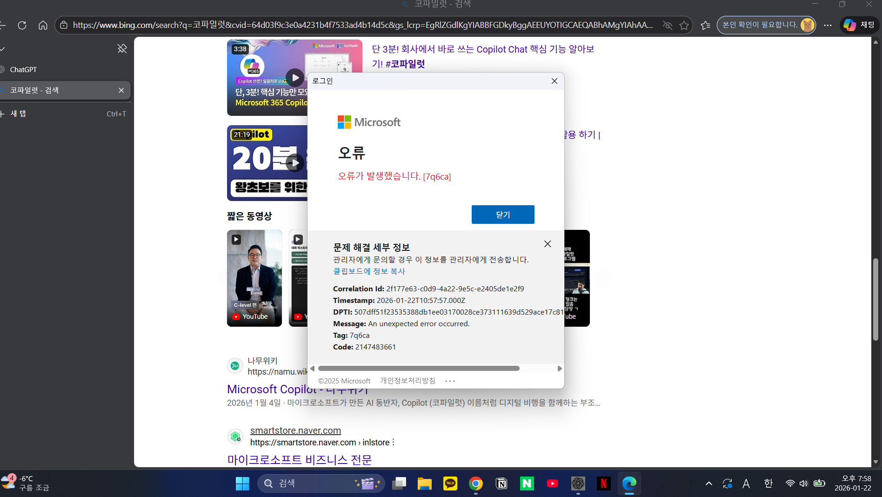Image resolution: width=882 pixels, height=497 pixels.
Task: Go to browser home page icon
Action: point(43,25)
